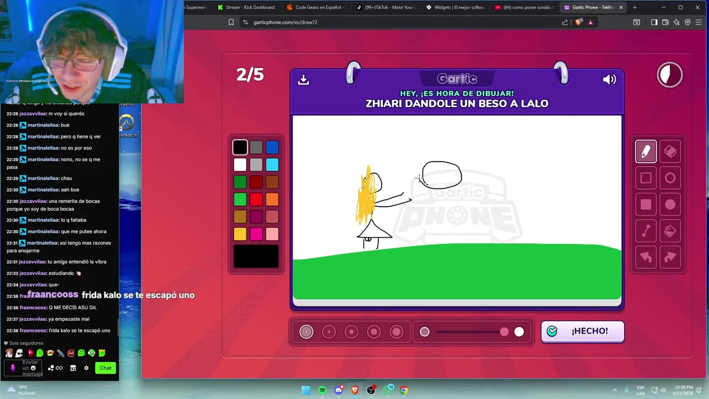This screenshot has height=399, width=709.
Task: Click the round timer icon
Action: pos(670,75)
